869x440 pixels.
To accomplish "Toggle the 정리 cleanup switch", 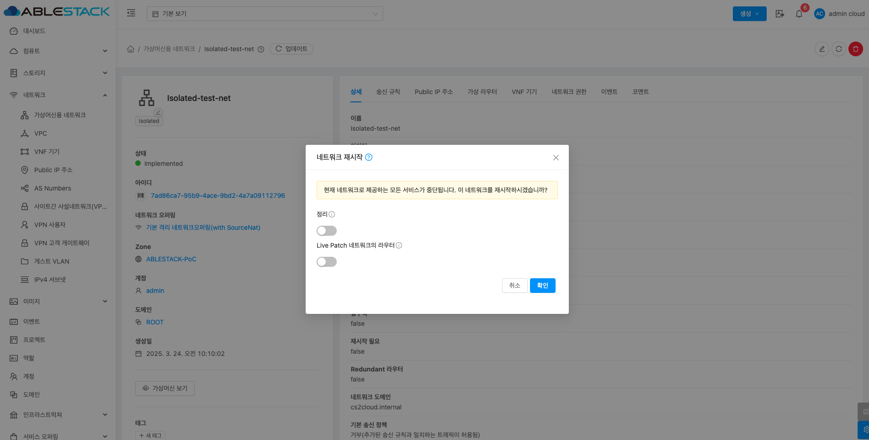I will [x=326, y=231].
